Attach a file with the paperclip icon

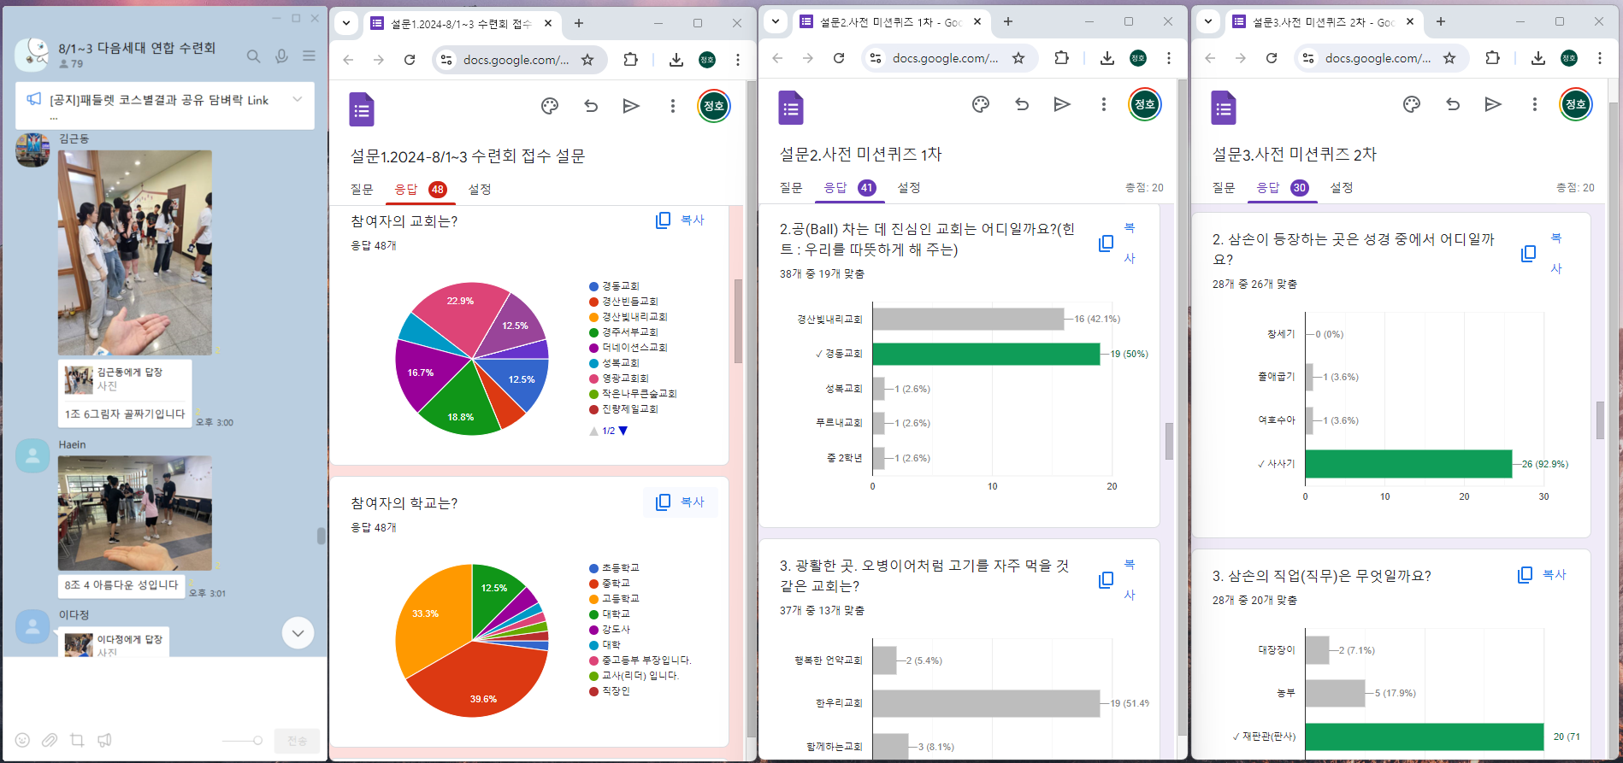tap(50, 740)
